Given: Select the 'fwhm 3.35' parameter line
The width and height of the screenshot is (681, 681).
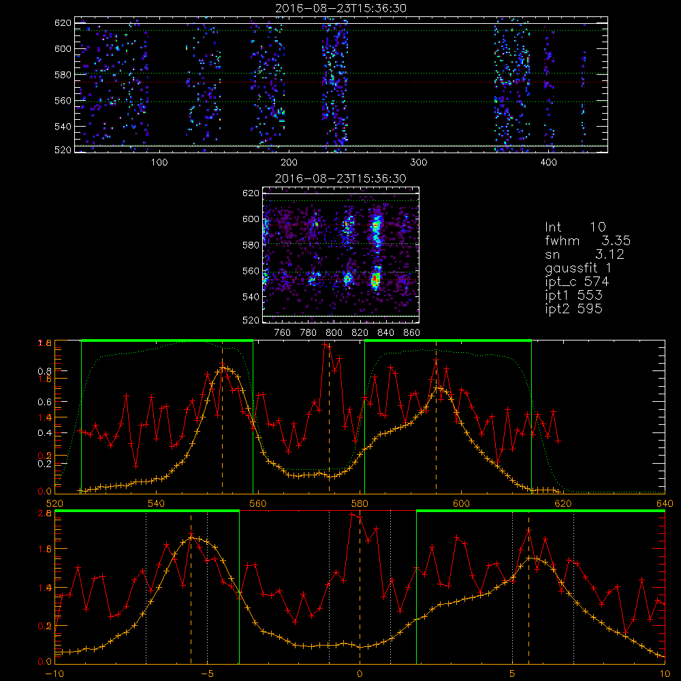Looking at the screenshot, I should pyautogui.click(x=588, y=240).
